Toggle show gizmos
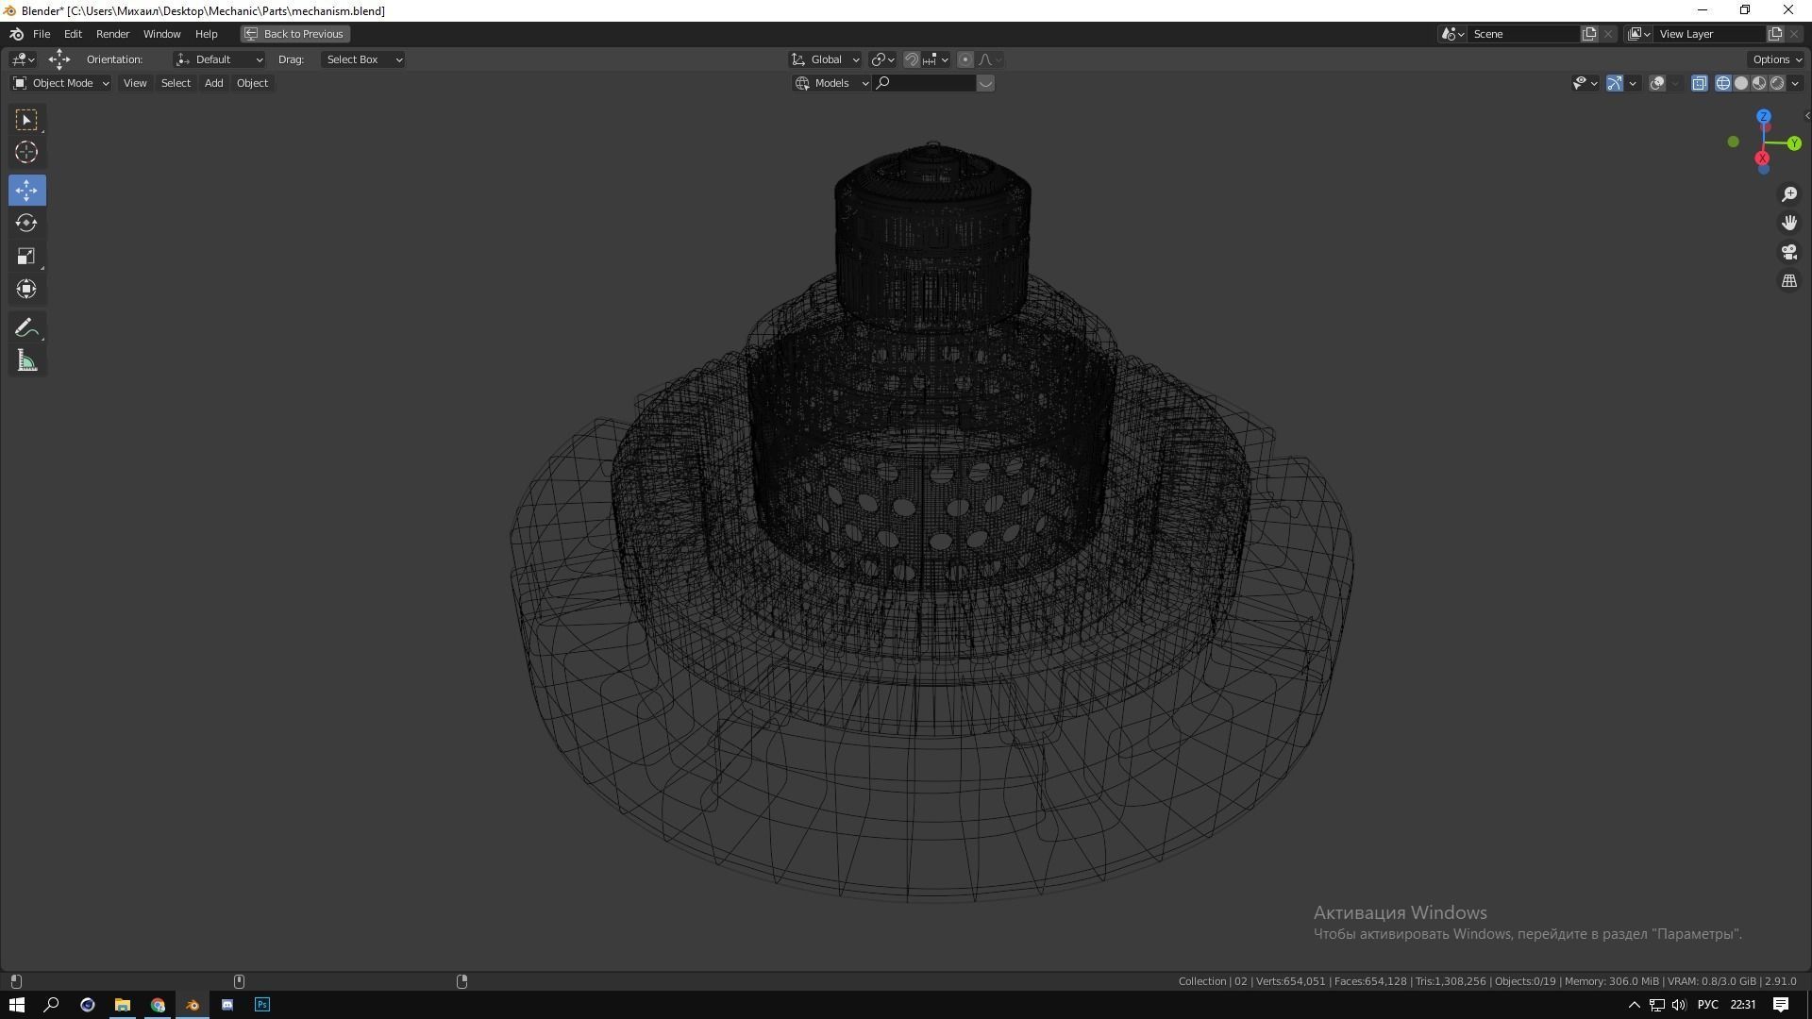The height and width of the screenshot is (1019, 1812). [x=1615, y=83]
